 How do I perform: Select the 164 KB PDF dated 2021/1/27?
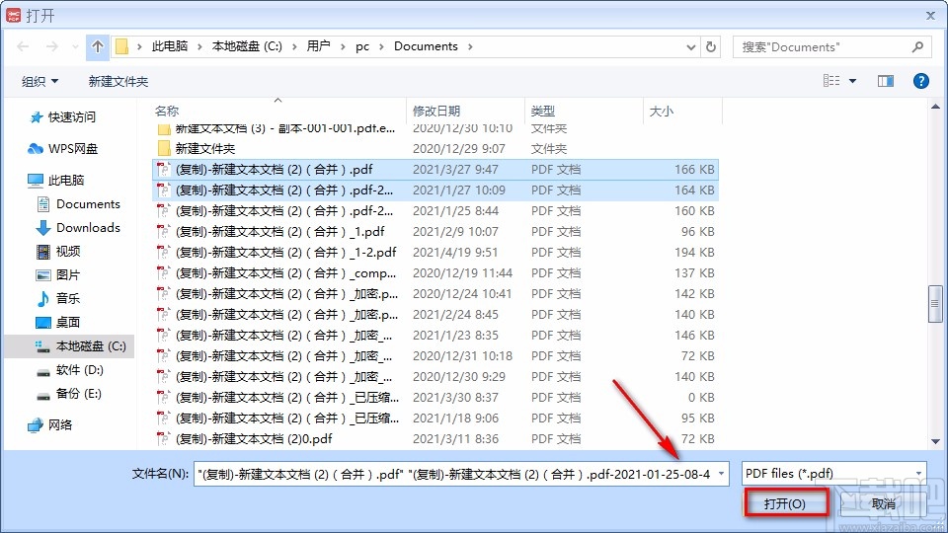click(435, 190)
